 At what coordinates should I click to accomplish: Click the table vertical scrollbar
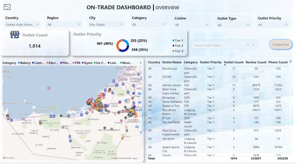291,62
